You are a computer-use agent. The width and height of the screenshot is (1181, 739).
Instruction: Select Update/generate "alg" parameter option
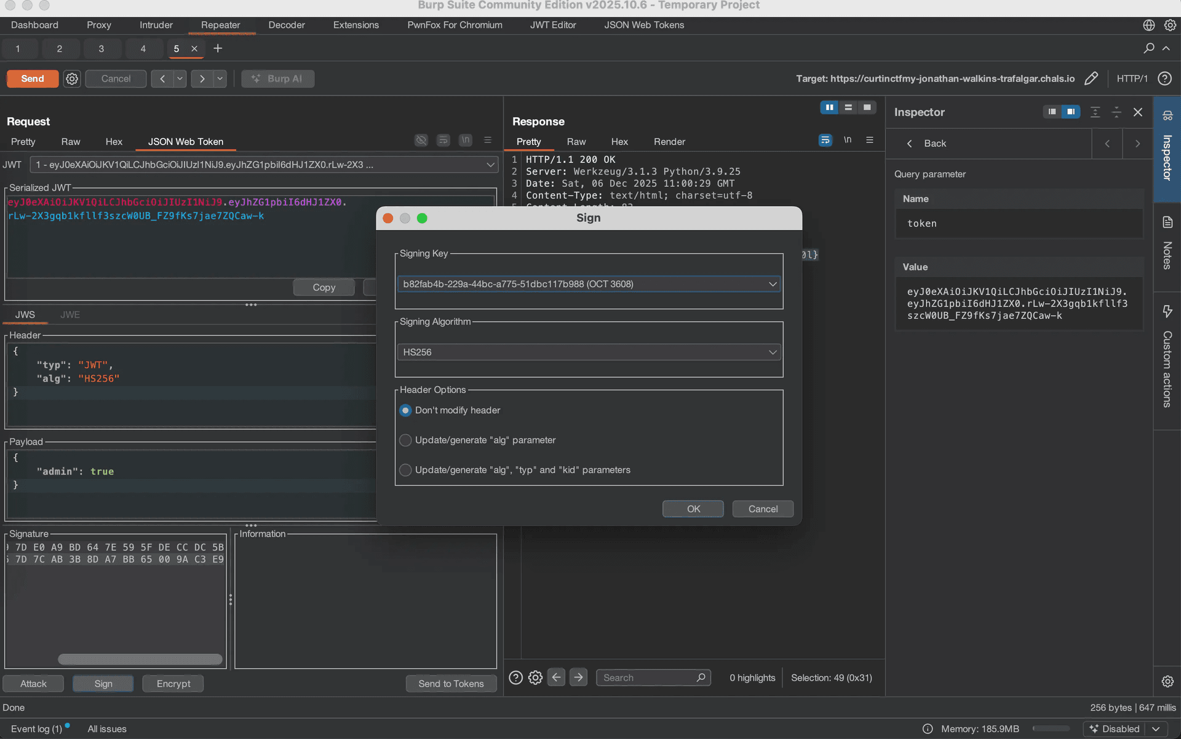(405, 440)
